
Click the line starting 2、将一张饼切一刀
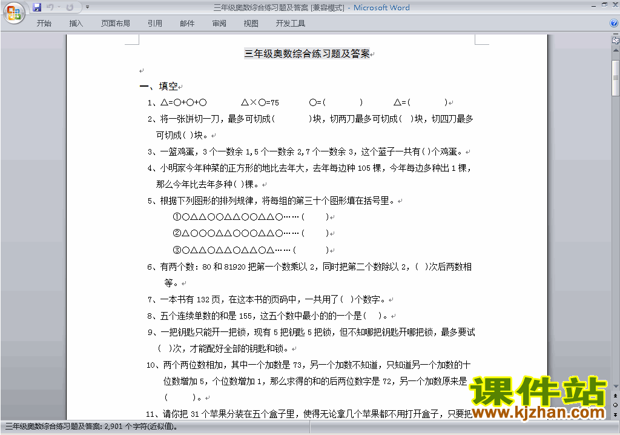coord(311,119)
